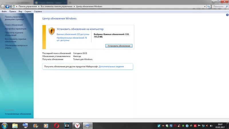Image resolution: width=229 pixels, height=129 pixels.
Task: Click Все элементы панели управления breadcrumb
Action: (56, 6)
